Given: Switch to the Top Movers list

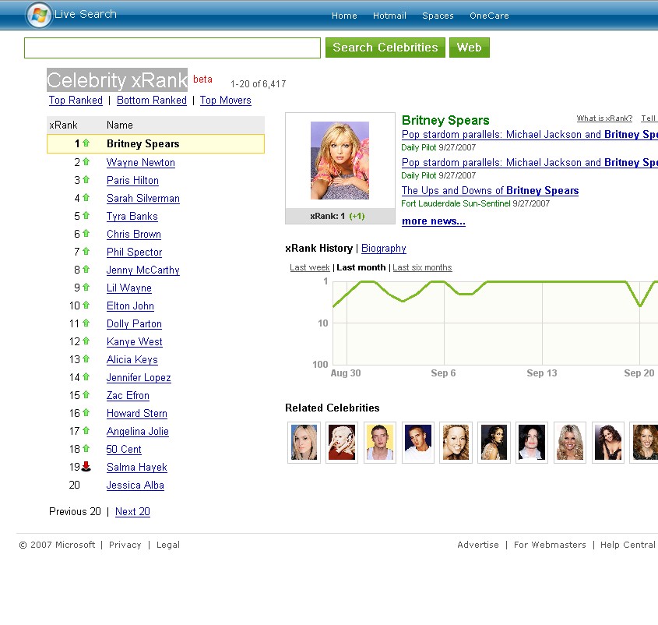Looking at the screenshot, I should [225, 101].
